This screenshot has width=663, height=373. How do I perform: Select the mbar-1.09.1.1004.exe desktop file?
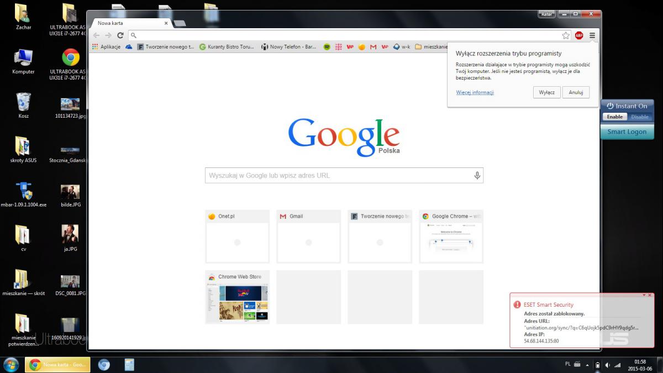point(23,193)
